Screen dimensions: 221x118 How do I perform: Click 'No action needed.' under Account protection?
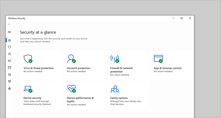tap(76, 71)
